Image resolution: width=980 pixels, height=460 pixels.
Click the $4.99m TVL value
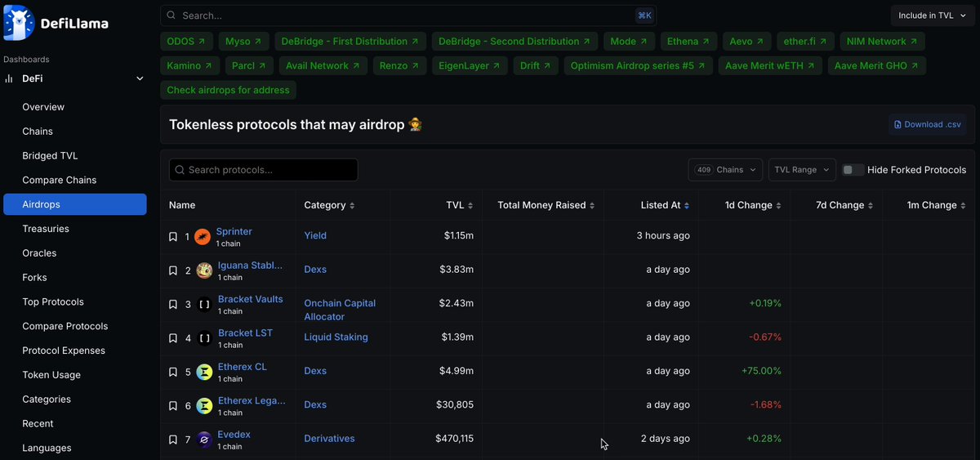click(458, 371)
